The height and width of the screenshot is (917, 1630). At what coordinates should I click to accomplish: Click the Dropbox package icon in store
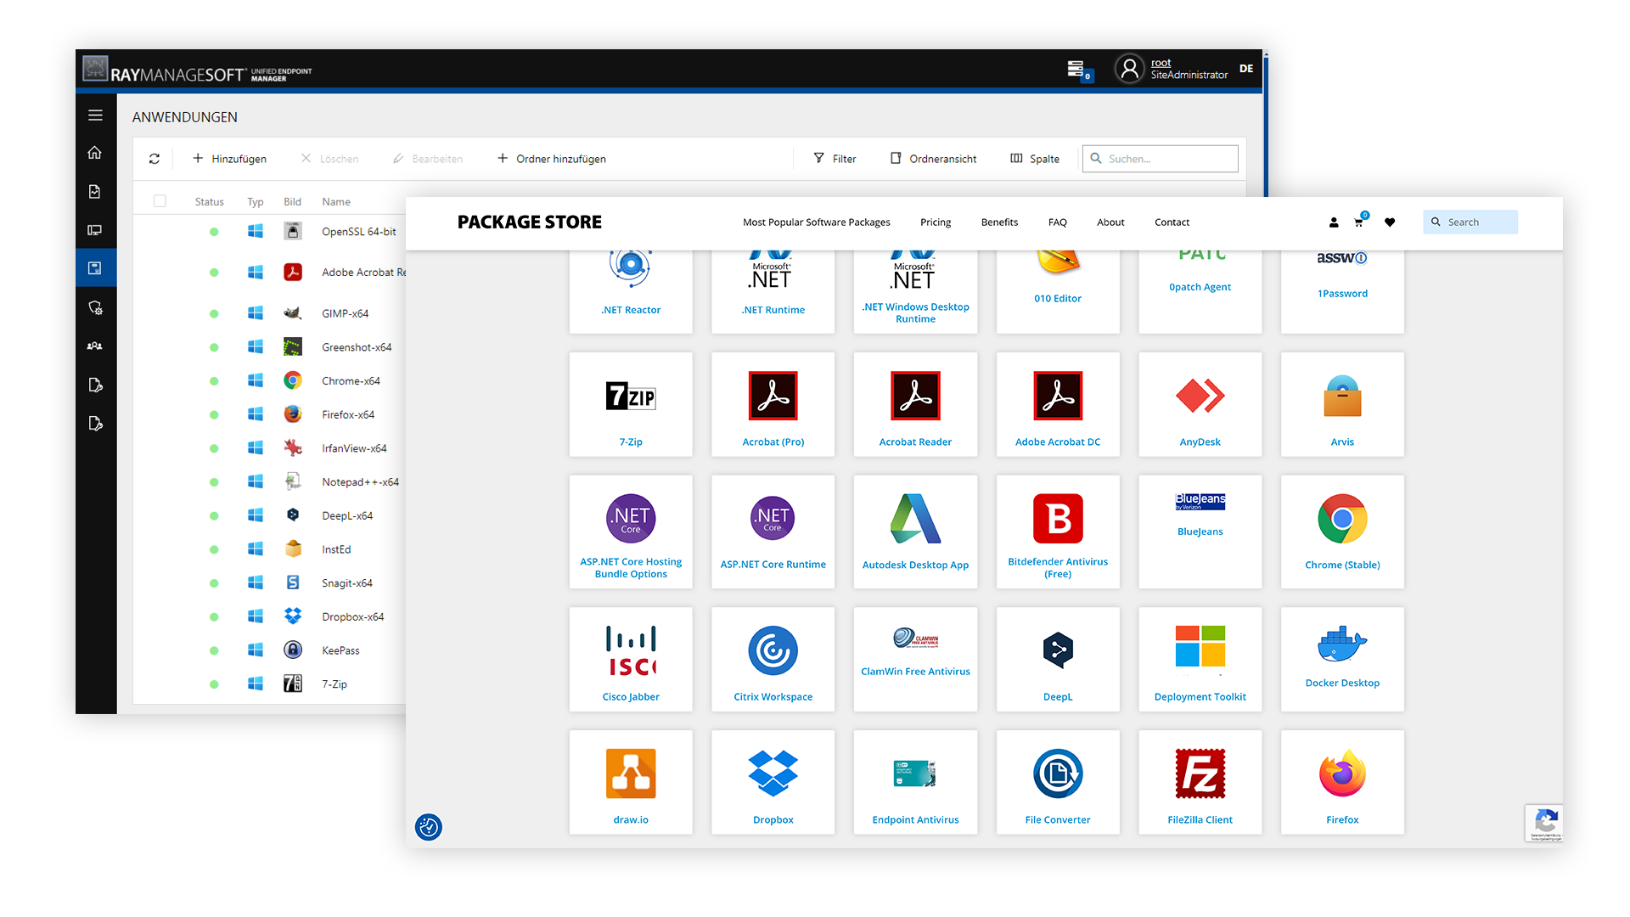tap(773, 774)
